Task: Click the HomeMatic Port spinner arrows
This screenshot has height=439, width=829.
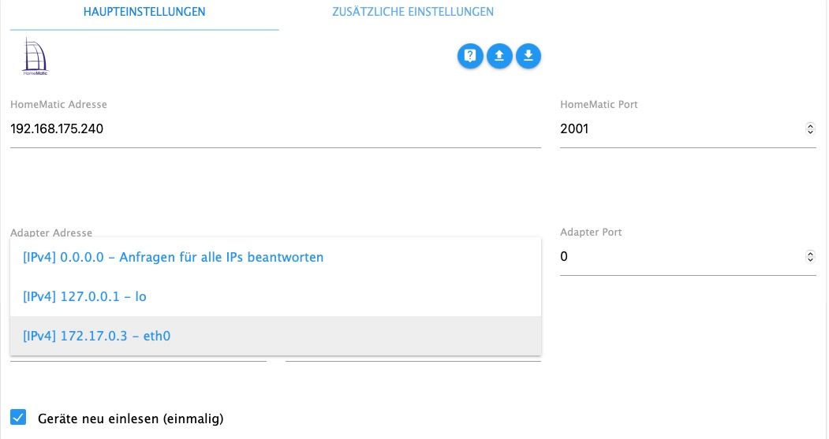Action: 810,128
